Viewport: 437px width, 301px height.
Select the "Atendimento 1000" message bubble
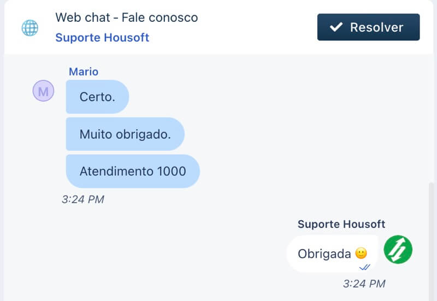click(133, 171)
